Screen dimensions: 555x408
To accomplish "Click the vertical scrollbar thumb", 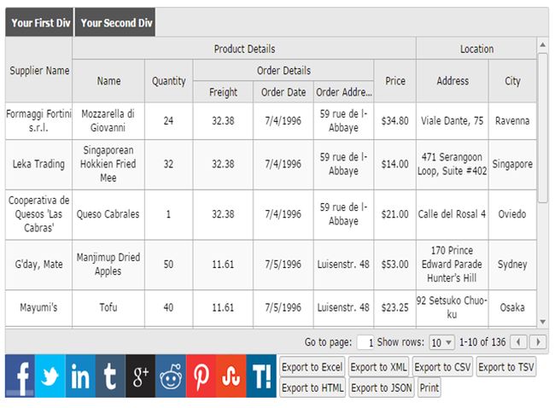I will (x=542, y=127).
